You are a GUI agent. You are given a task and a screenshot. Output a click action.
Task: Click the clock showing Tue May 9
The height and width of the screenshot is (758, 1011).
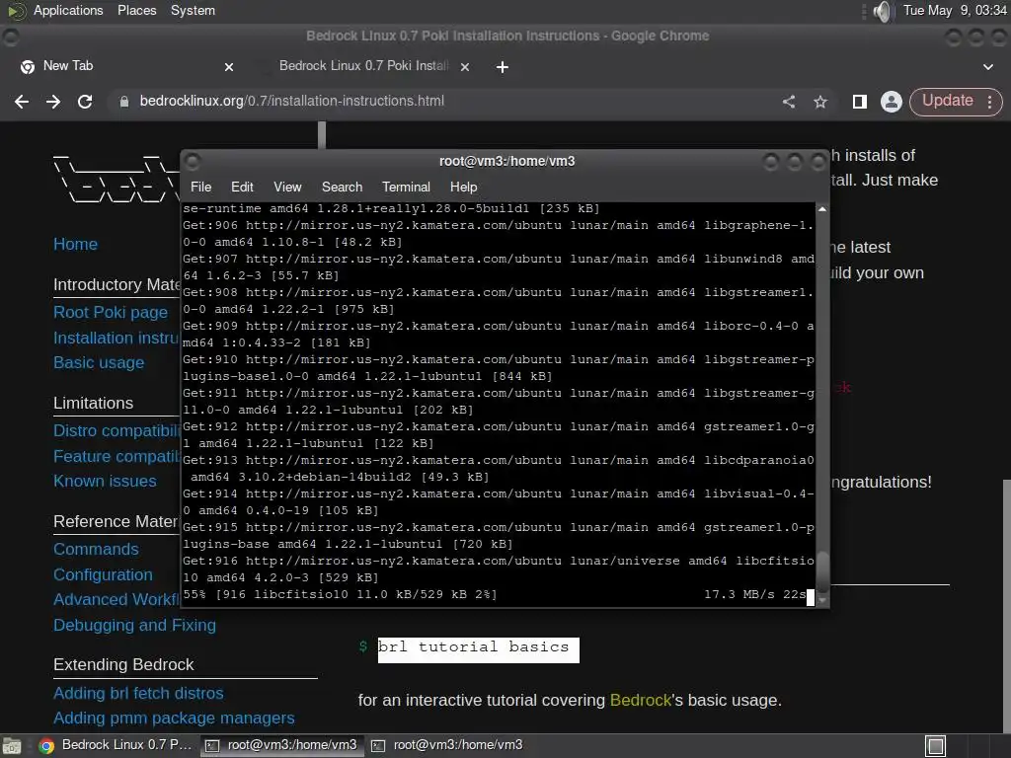point(955,10)
